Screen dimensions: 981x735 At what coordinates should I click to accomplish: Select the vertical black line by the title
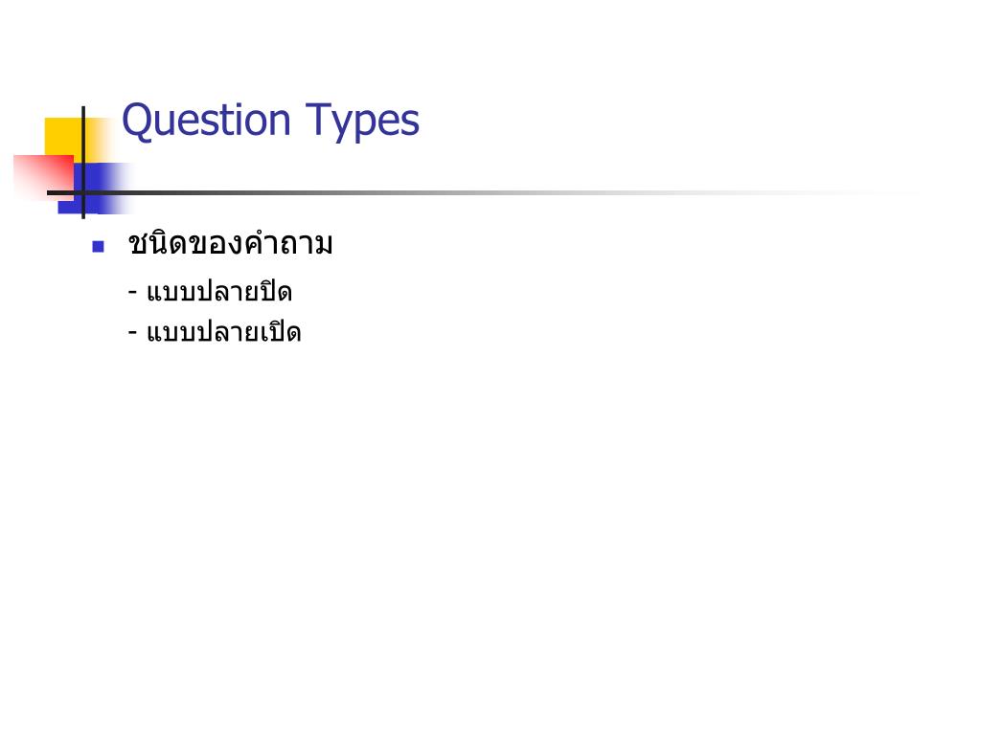[83, 163]
